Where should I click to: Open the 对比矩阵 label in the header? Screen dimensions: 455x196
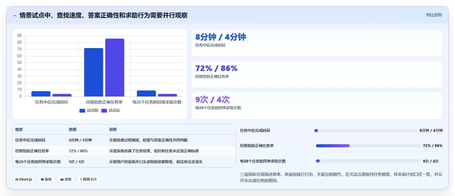click(434, 15)
